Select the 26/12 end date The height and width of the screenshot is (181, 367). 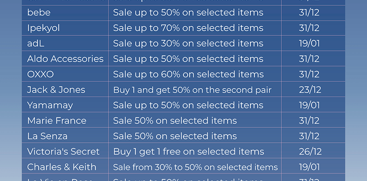coord(310,152)
